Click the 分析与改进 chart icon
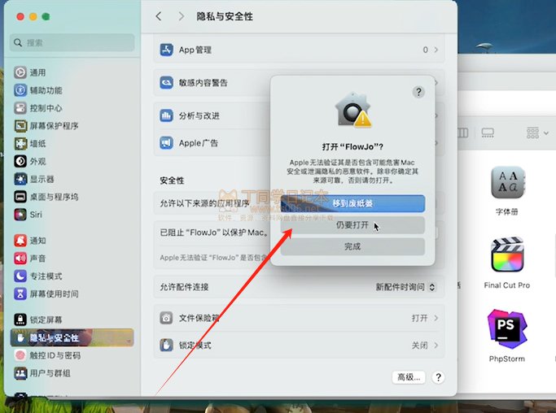This screenshot has height=413, width=556. pos(166,115)
